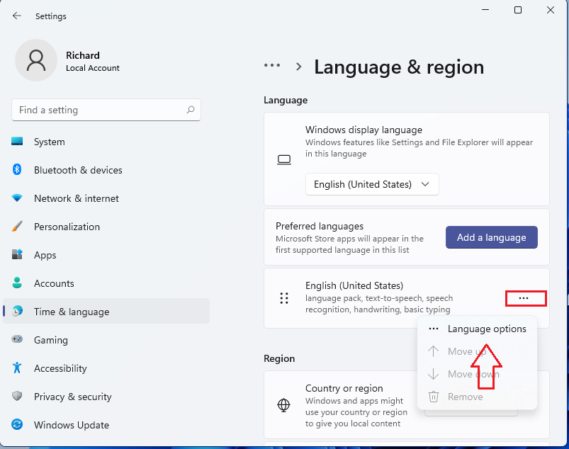The image size is (569, 449).
Task: Go to Network & internet settings
Action: [76, 198]
